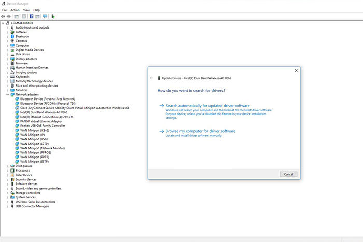Click the Bluetooth category icon
The width and height of the screenshot is (363, 242).
point(12,37)
